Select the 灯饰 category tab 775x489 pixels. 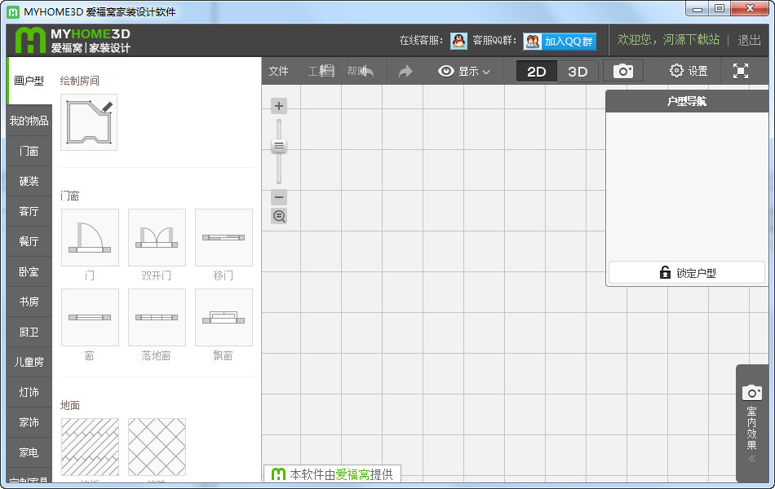tap(29, 392)
